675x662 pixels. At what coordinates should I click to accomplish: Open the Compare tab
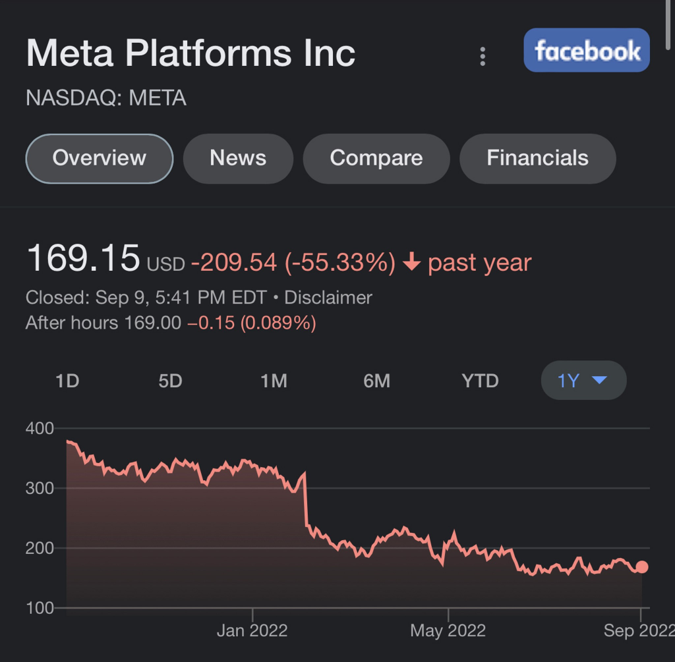pos(376,158)
